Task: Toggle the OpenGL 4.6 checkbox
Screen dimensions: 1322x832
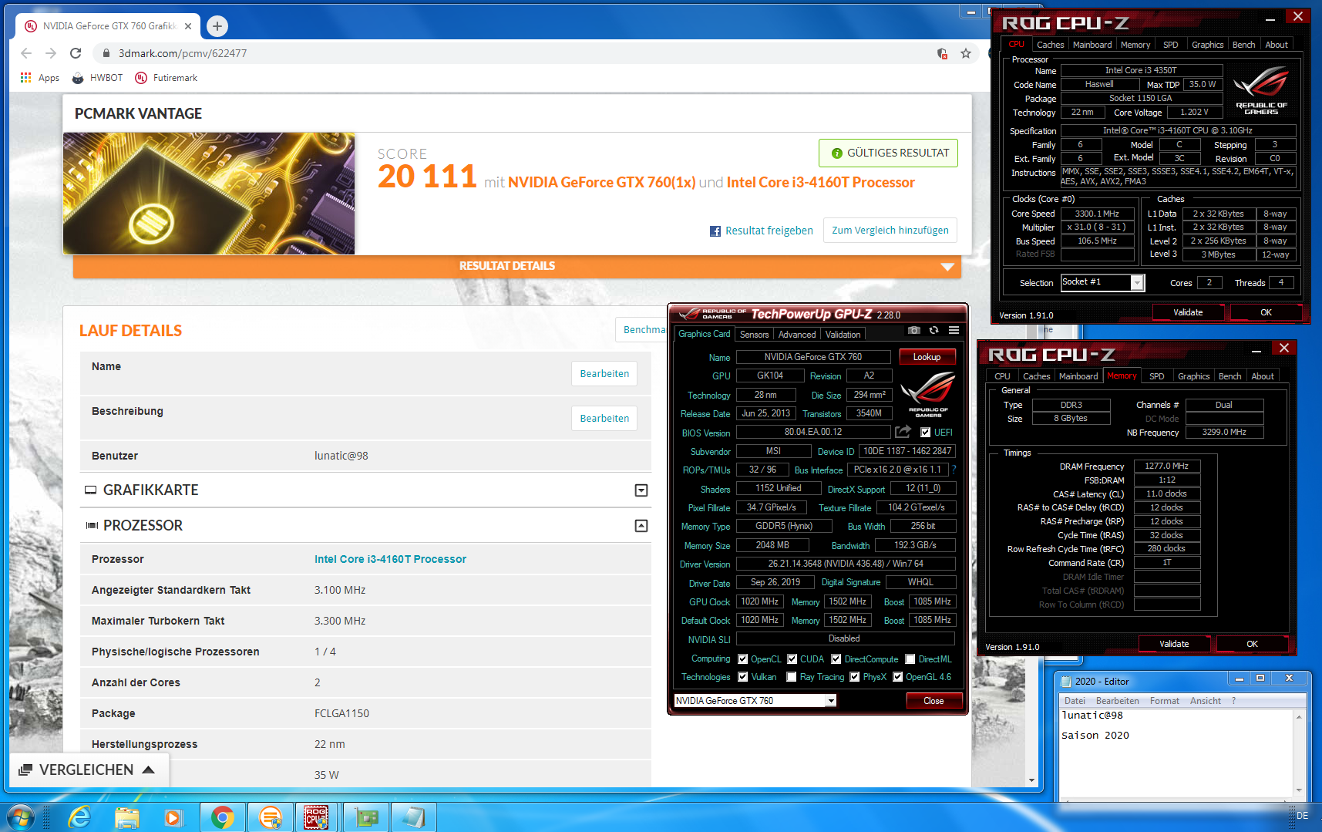Action: (897, 677)
